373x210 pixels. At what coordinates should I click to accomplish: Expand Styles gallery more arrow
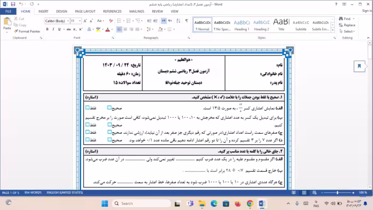(x=333, y=30)
